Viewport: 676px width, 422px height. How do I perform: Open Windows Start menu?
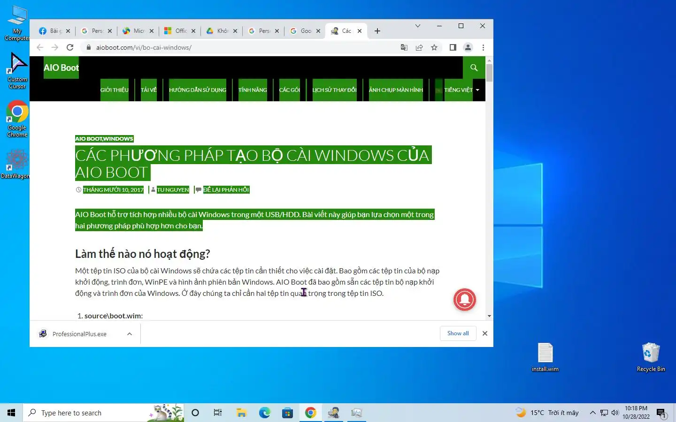pos(11,413)
